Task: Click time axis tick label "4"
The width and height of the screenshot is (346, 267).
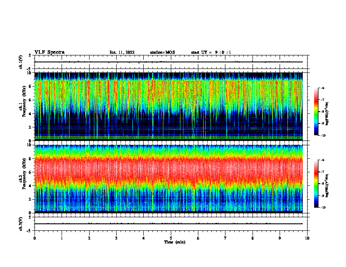Action: point(143,238)
